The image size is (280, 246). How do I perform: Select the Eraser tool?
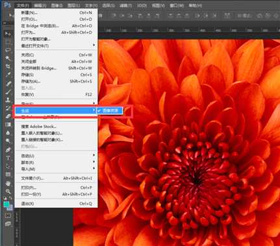click(x=8, y=116)
